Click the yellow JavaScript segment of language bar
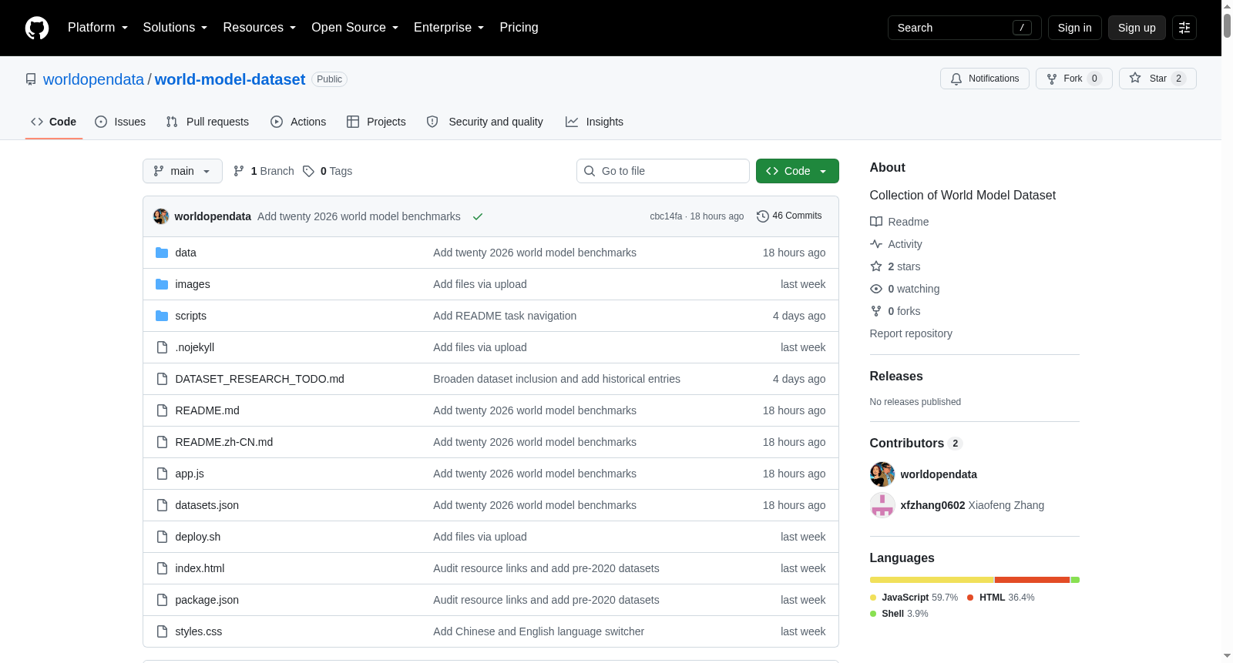 (932, 580)
